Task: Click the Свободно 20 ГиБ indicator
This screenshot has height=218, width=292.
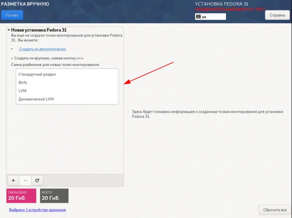Action: coord(21,196)
